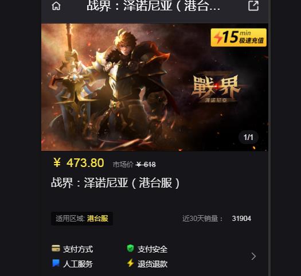The width and height of the screenshot is (301, 276).
Task: Click the 港台服 region tag
Action: [x=97, y=219]
